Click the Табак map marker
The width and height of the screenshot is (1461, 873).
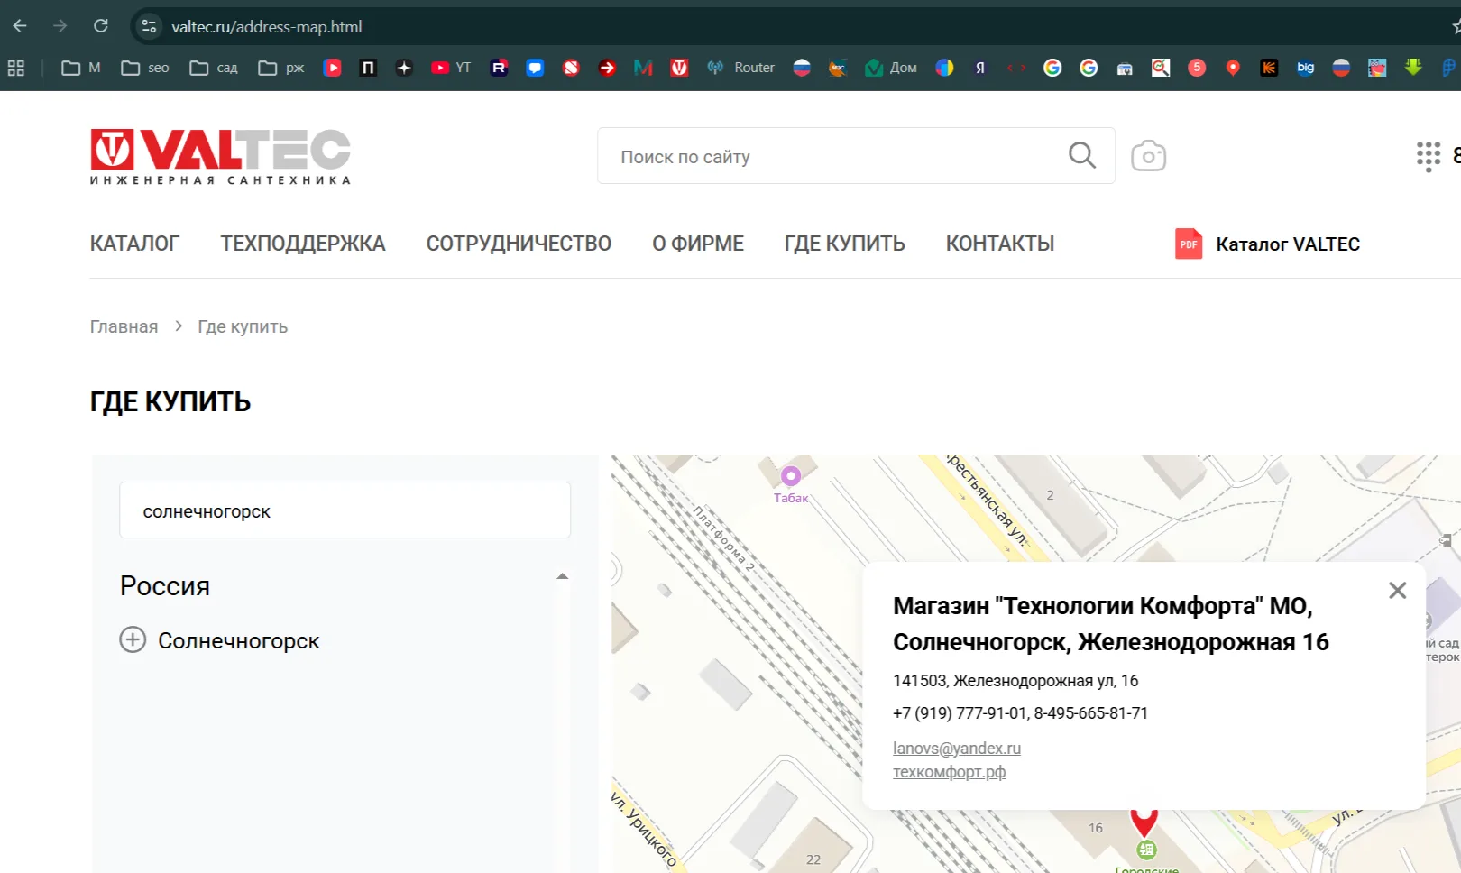(791, 476)
